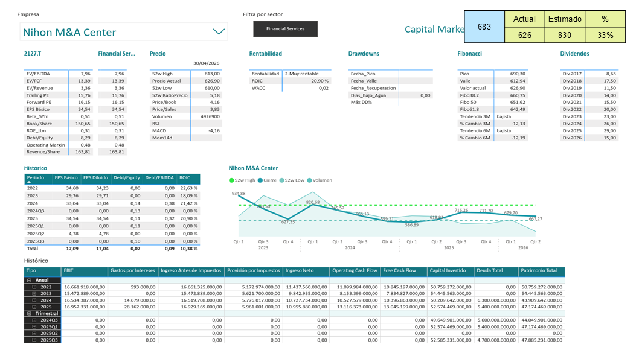Click the 2022 ROIC value 22,63 %
The image size is (639, 359).
(188, 188)
